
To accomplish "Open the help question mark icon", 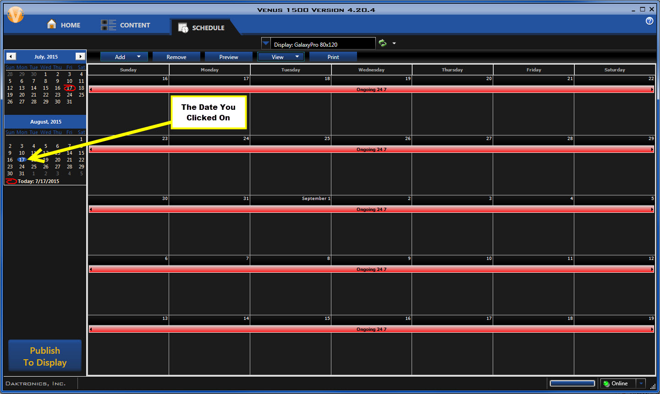I will [649, 21].
